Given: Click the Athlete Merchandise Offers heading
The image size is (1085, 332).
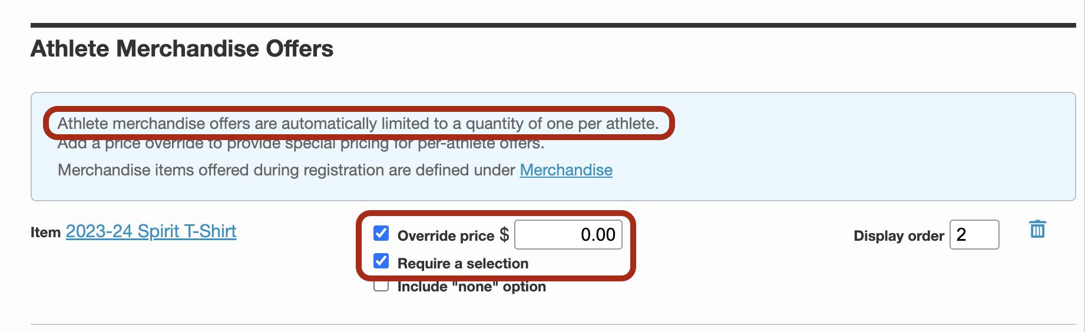Looking at the screenshot, I should click(x=182, y=49).
